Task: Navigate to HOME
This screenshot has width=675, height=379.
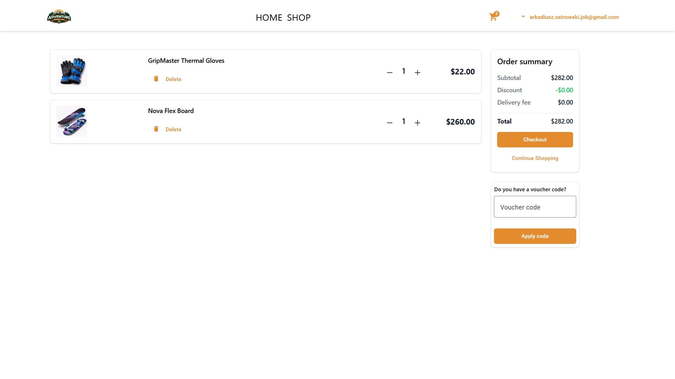Action: 269,17
